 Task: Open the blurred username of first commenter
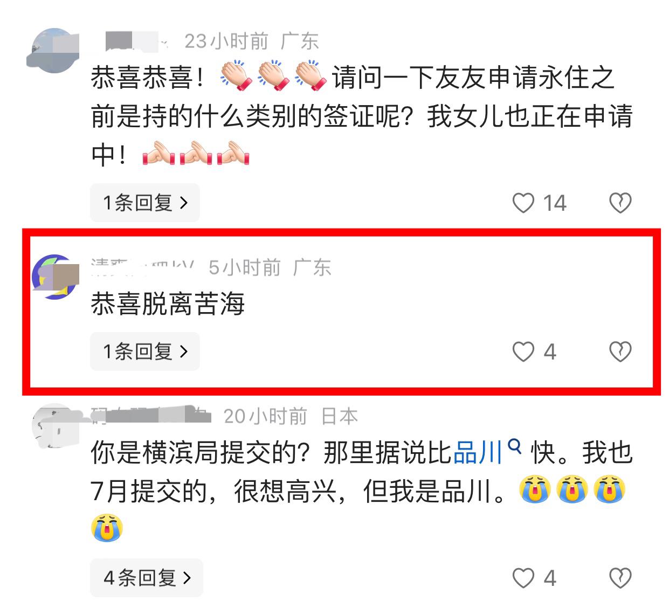point(136,42)
